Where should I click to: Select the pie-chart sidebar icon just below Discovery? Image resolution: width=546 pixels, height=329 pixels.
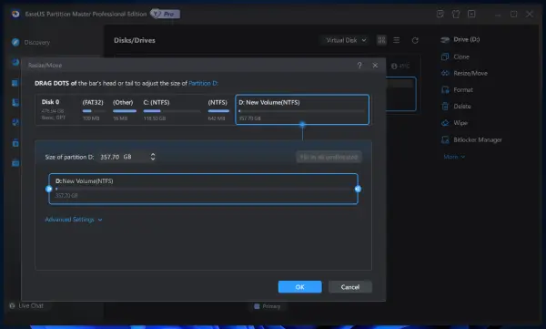[x=15, y=62]
